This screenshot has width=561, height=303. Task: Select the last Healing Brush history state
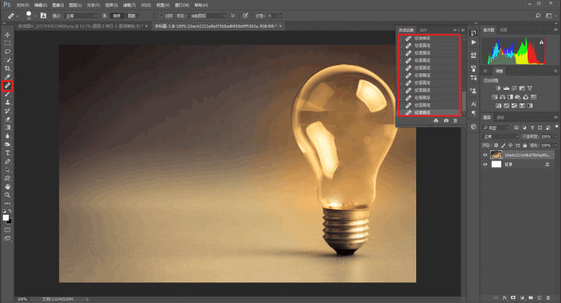[x=429, y=112]
